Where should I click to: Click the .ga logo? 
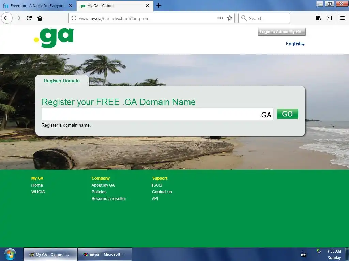pos(54,38)
